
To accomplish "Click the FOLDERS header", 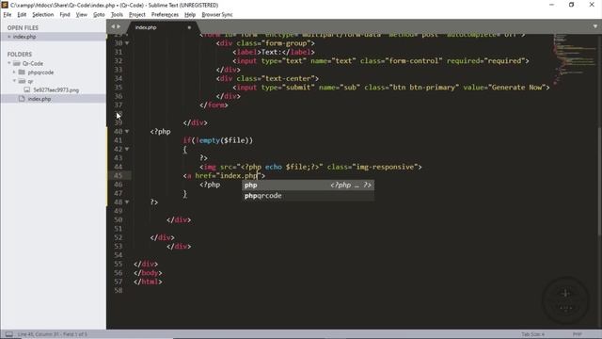I will (x=20, y=55).
